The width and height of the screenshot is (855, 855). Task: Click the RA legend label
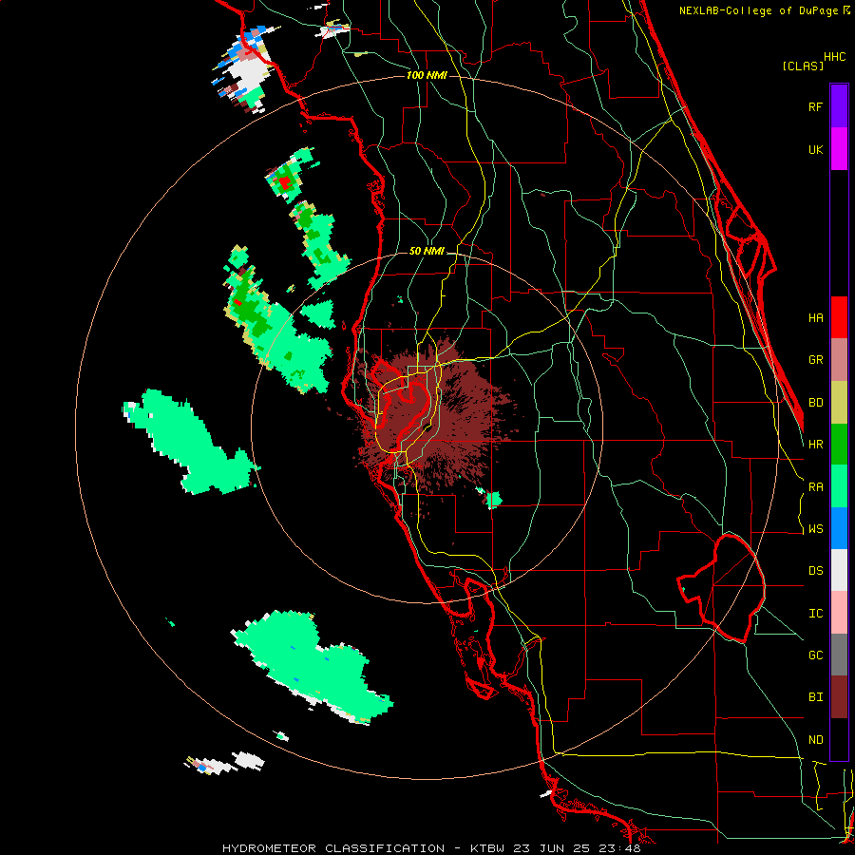[815, 487]
